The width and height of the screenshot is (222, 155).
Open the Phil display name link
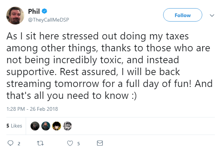[x=34, y=11]
